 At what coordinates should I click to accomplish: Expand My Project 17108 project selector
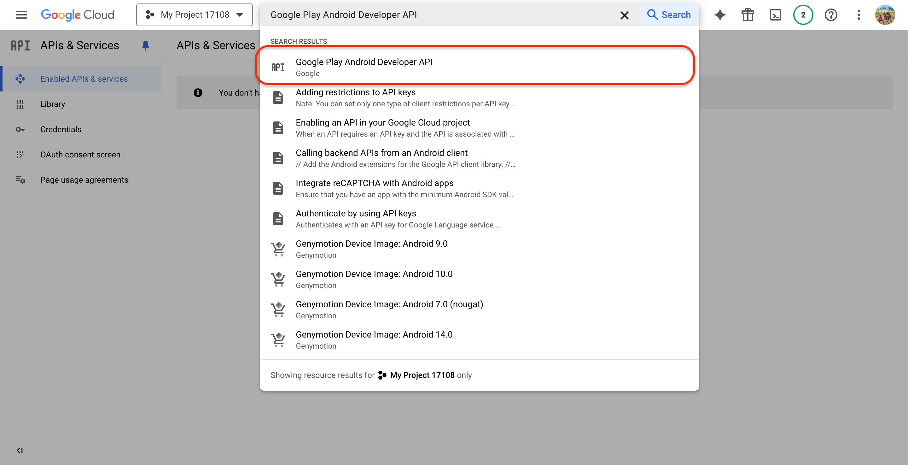(195, 15)
